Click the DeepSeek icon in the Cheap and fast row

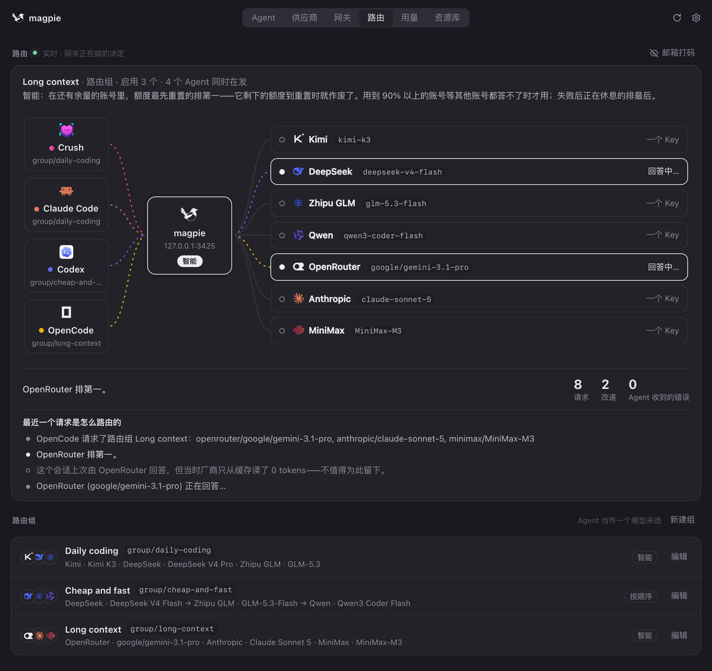(x=28, y=596)
